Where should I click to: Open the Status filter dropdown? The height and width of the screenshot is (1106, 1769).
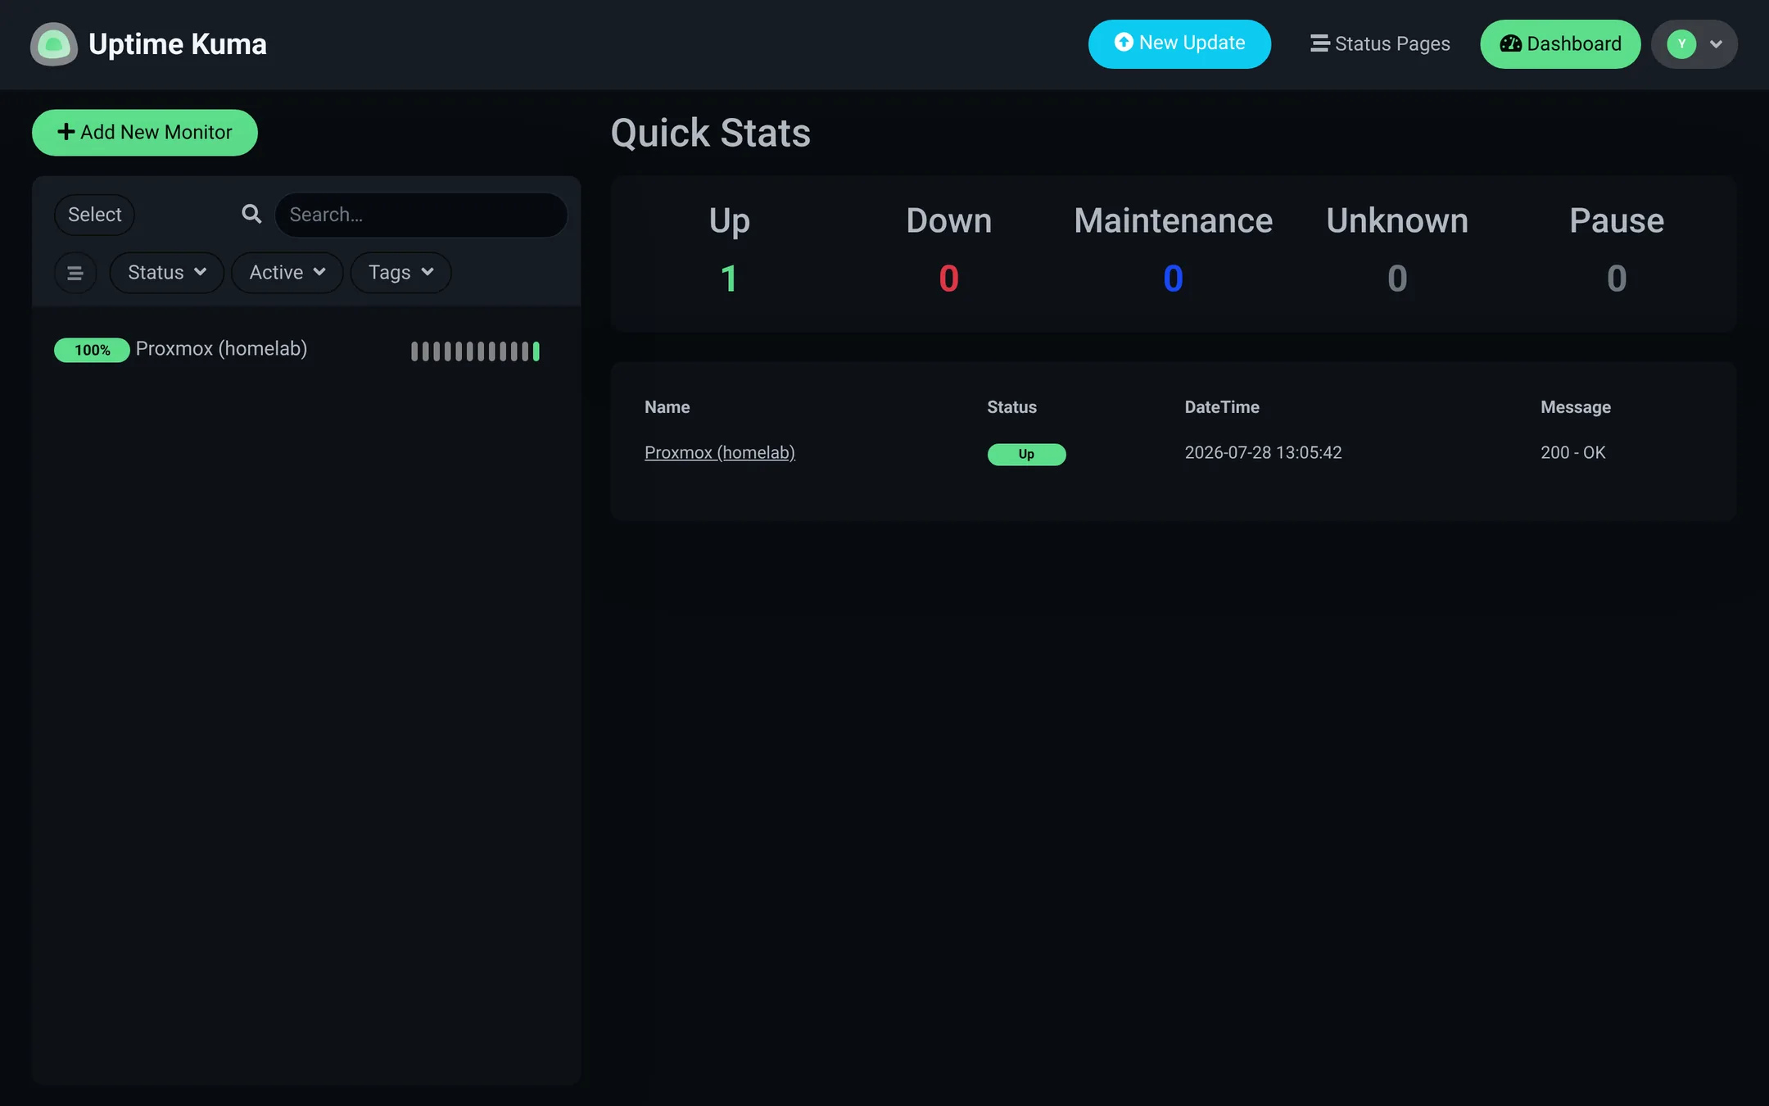tap(167, 273)
